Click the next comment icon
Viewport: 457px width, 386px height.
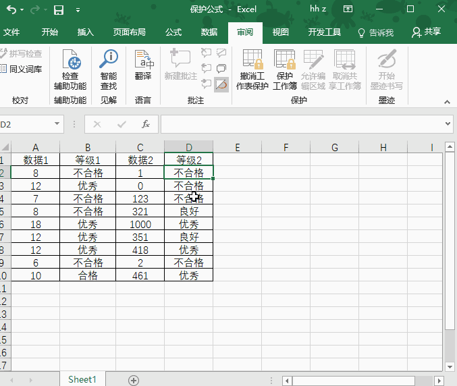pos(206,84)
